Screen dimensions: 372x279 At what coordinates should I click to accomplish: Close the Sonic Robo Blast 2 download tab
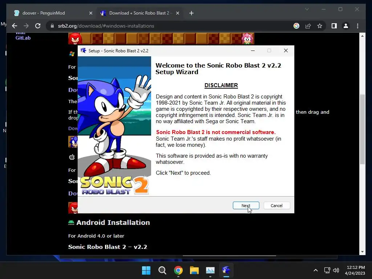click(177, 13)
